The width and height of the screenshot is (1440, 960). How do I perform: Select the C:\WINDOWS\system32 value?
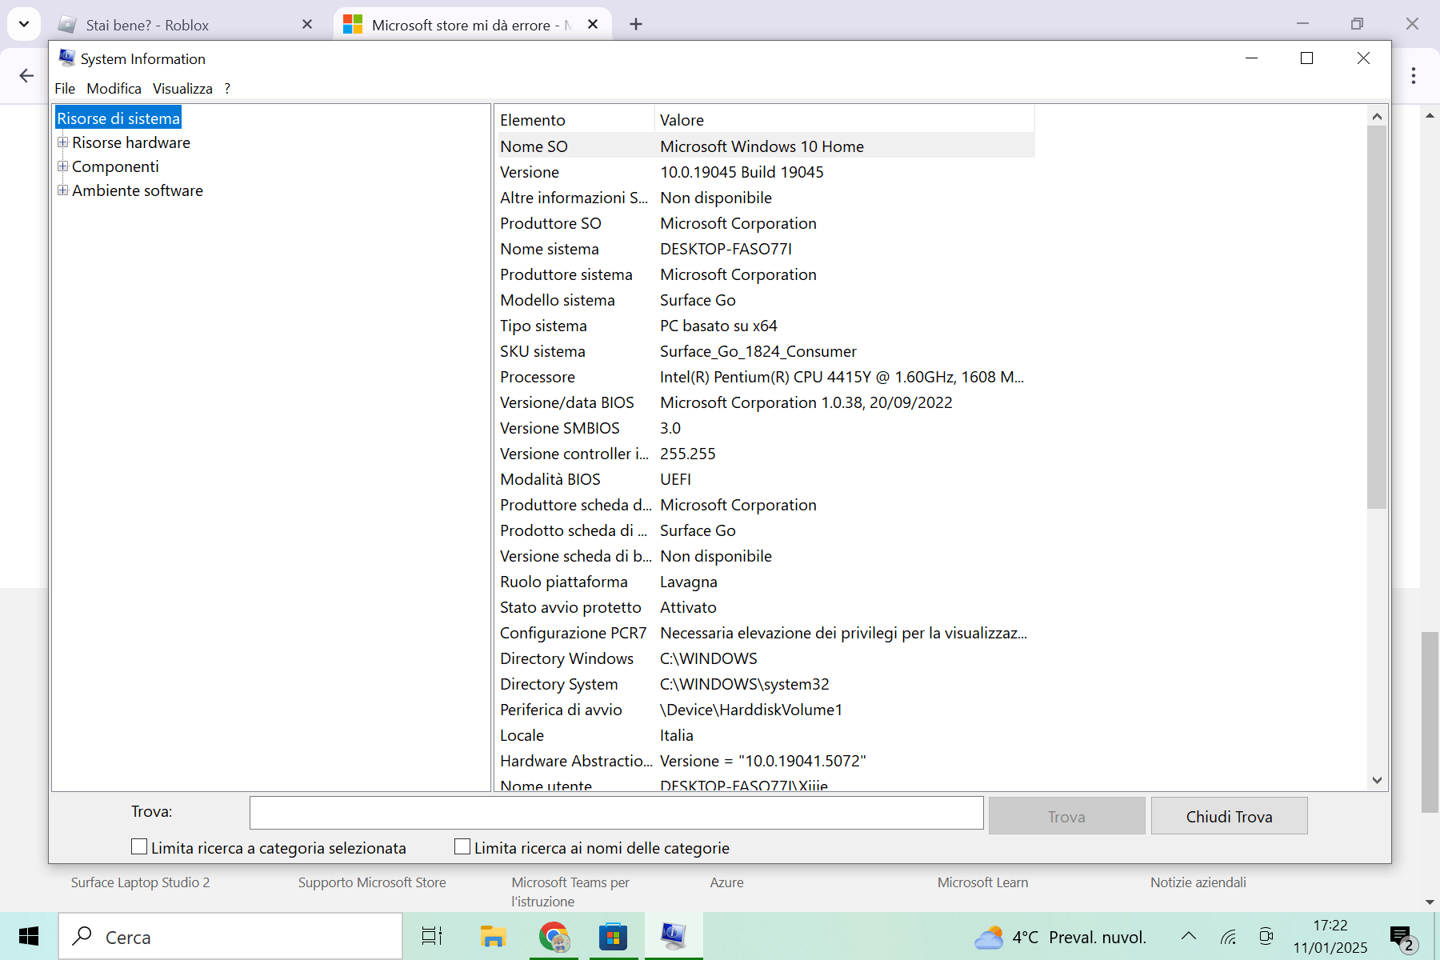744,684
